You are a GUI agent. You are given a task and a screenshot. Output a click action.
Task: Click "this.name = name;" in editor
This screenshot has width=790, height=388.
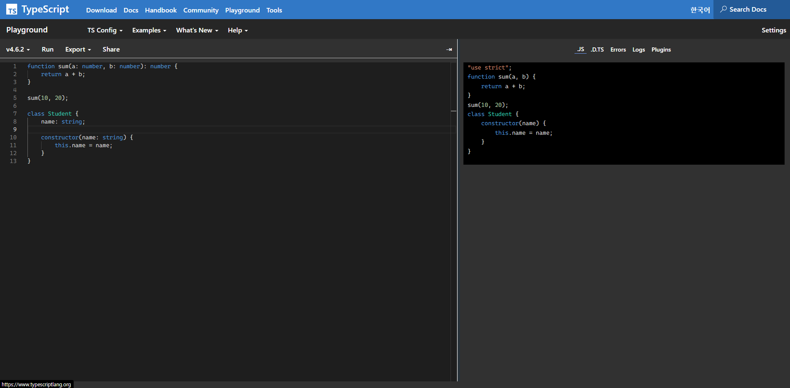click(84, 145)
